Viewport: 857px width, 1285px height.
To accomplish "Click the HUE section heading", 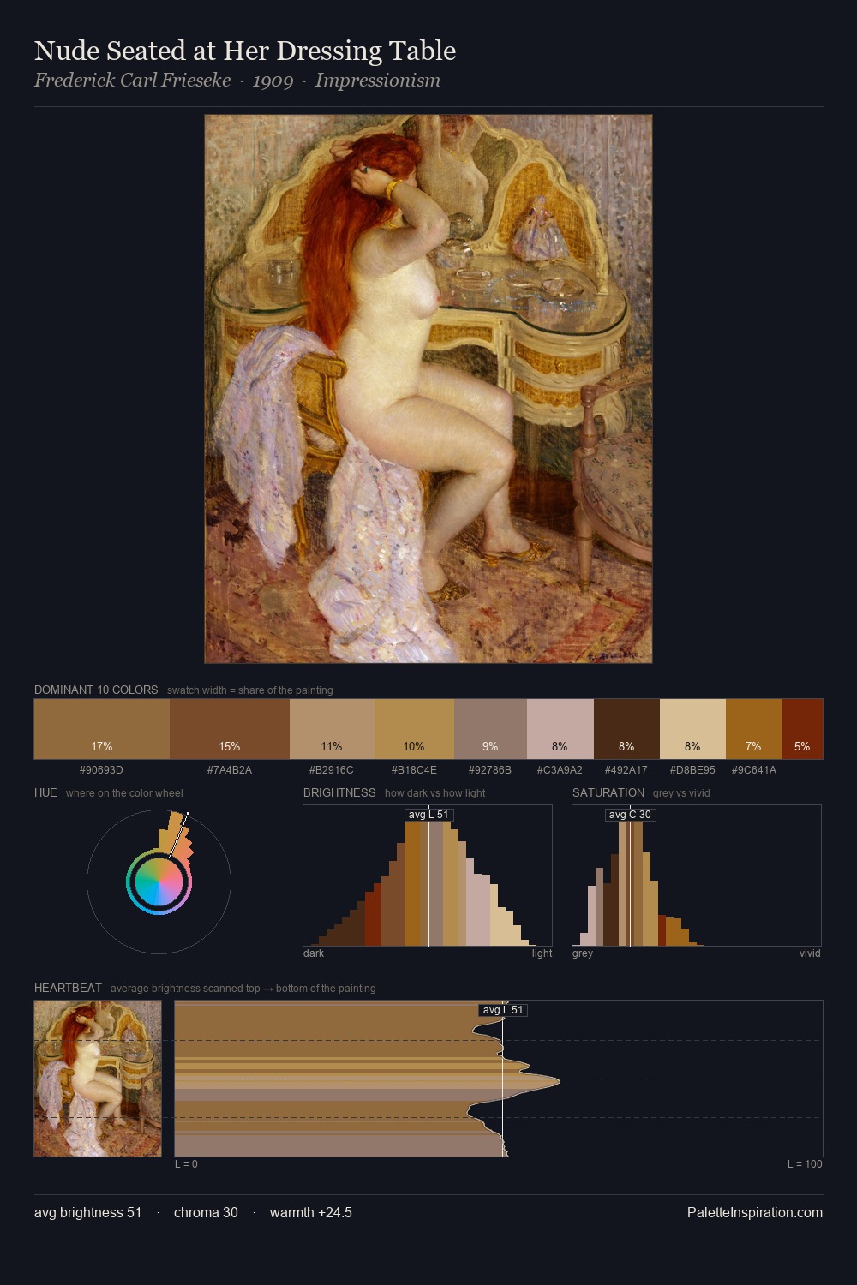I will coord(45,792).
